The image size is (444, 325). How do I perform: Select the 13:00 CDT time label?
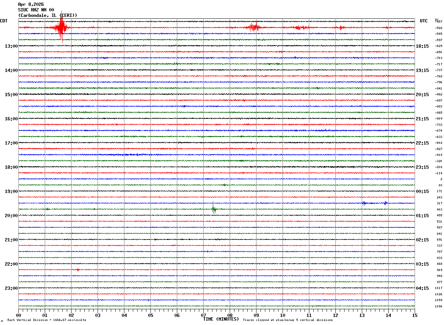coord(11,46)
